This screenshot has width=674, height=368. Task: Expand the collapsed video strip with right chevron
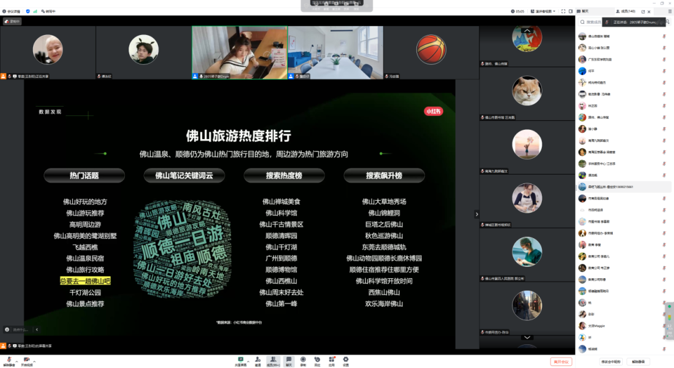pyautogui.click(x=476, y=214)
